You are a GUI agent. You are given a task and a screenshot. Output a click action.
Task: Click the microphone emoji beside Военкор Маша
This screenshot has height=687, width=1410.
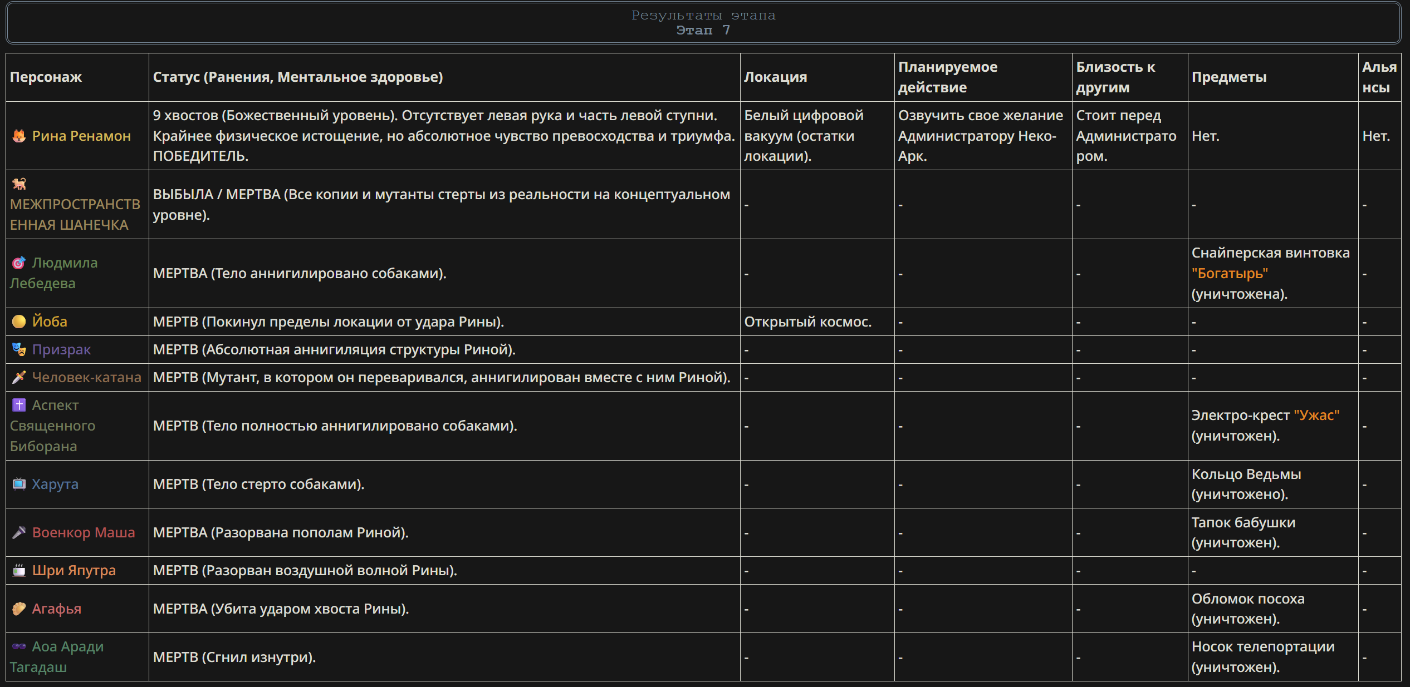pyautogui.click(x=19, y=532)
